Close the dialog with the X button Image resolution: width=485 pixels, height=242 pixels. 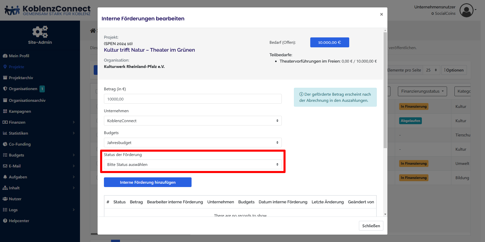[381, 15]
